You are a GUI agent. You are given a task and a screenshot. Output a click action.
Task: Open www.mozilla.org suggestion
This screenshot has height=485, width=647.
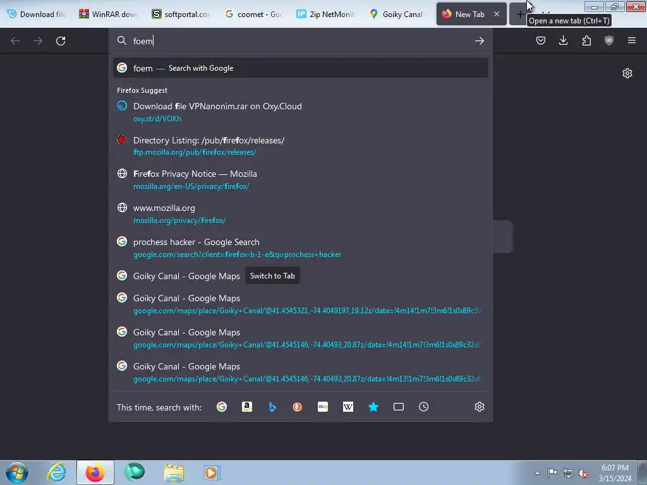[300, 214]
